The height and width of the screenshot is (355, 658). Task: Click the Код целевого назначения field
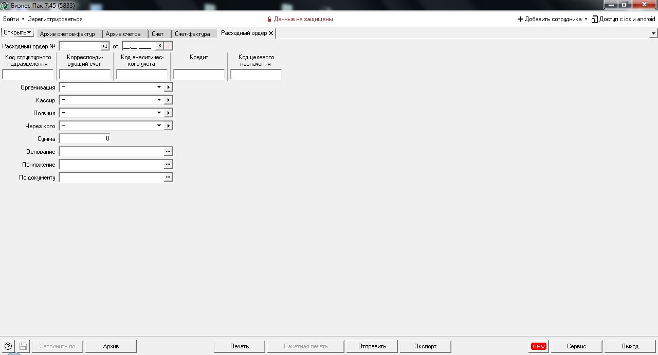click(x=256, y=74)
